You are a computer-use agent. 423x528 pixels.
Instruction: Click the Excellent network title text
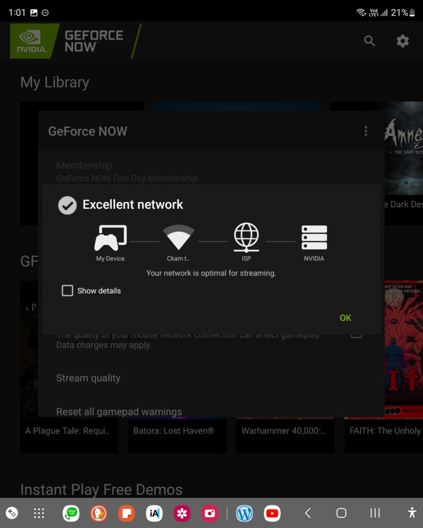[133, 204]
